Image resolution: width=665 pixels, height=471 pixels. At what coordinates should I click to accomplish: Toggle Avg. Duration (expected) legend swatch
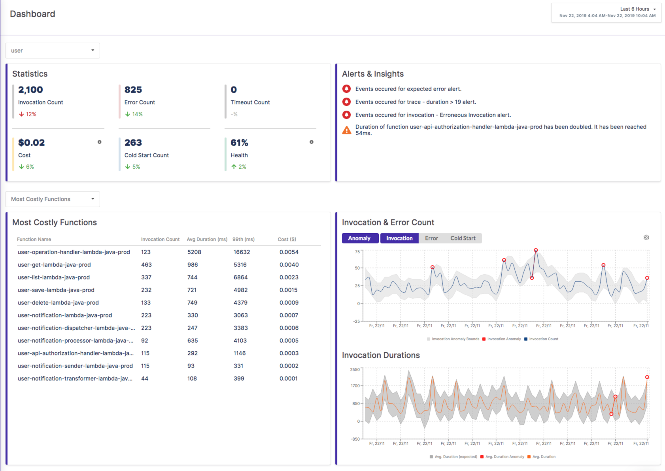(x=431, y=457)
